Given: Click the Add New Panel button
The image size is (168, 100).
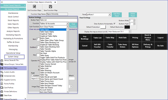Looking at the screenshot, I should coord(117,15).
